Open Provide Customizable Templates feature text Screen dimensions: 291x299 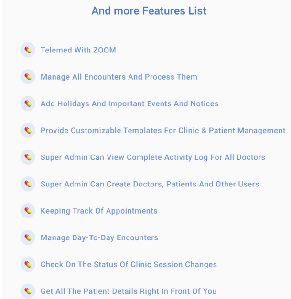163,130
